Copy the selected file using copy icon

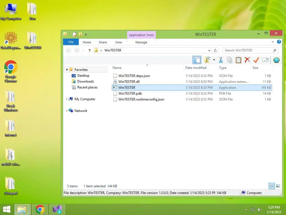click(230, 60)
